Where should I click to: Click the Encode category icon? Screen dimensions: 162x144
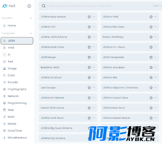pyautogui.click(x=4, y=82)
